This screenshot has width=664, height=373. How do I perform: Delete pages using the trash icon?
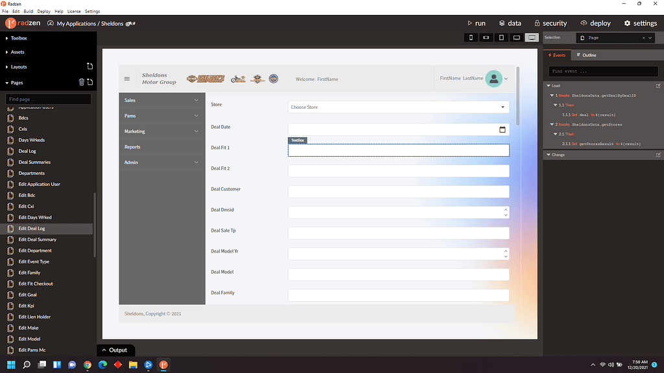(81, 82)
